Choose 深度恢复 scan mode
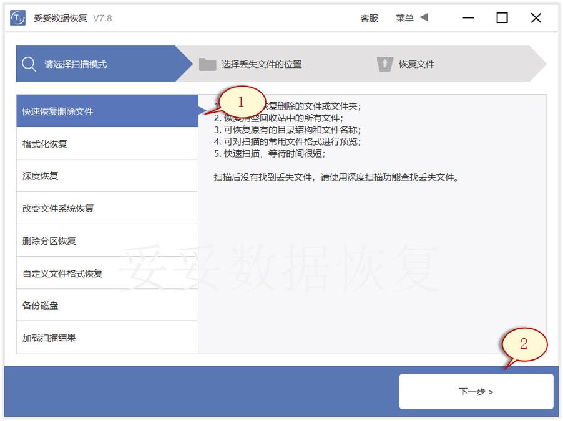The width and height of the screenshot is (563, 421). pos(107,176)
